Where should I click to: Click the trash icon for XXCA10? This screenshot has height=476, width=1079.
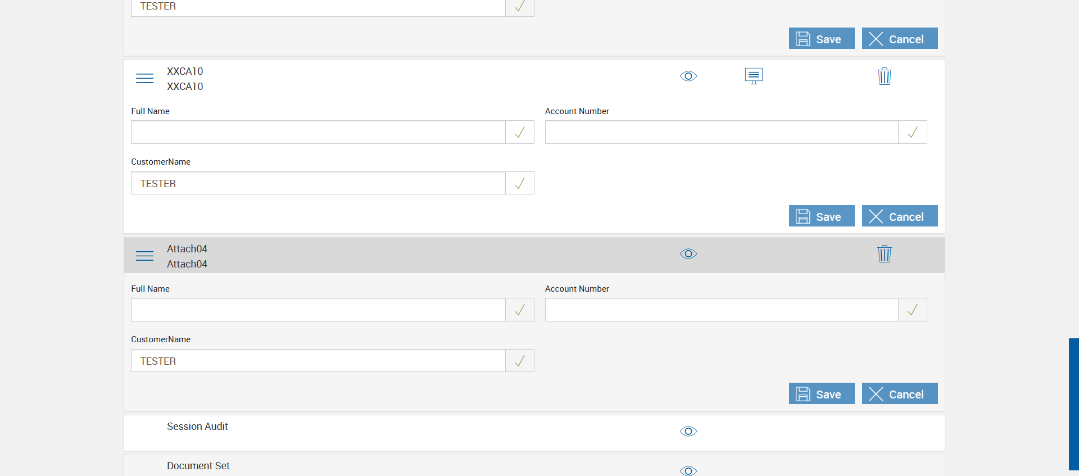(x=884, y=76)
